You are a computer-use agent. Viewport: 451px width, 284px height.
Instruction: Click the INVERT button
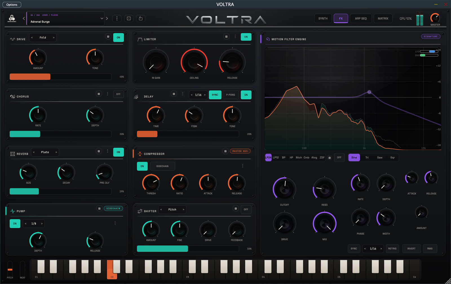click(411, 249)
